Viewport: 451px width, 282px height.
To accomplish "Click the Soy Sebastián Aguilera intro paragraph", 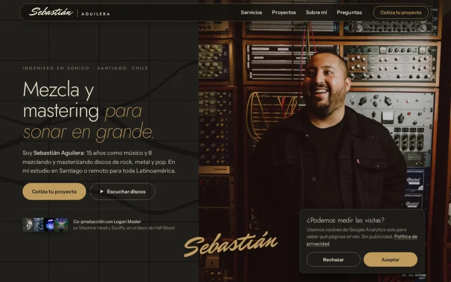I will coord(99,162).
